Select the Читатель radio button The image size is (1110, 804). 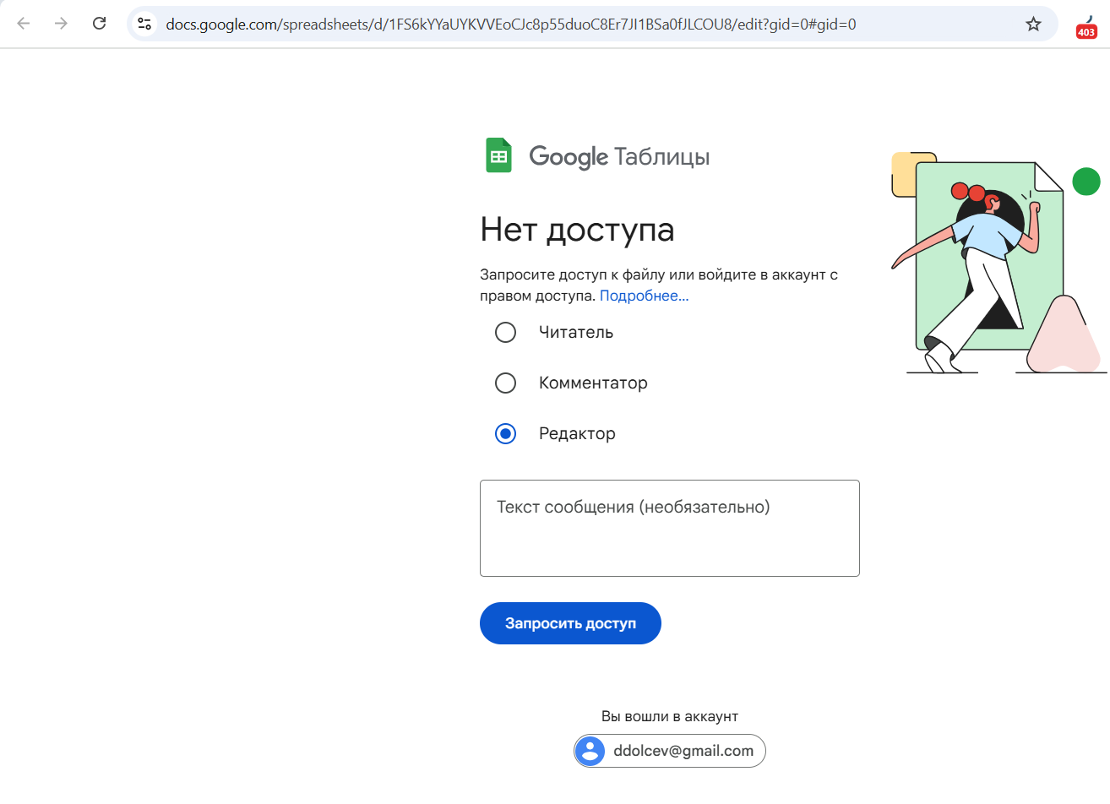[505, 333]
